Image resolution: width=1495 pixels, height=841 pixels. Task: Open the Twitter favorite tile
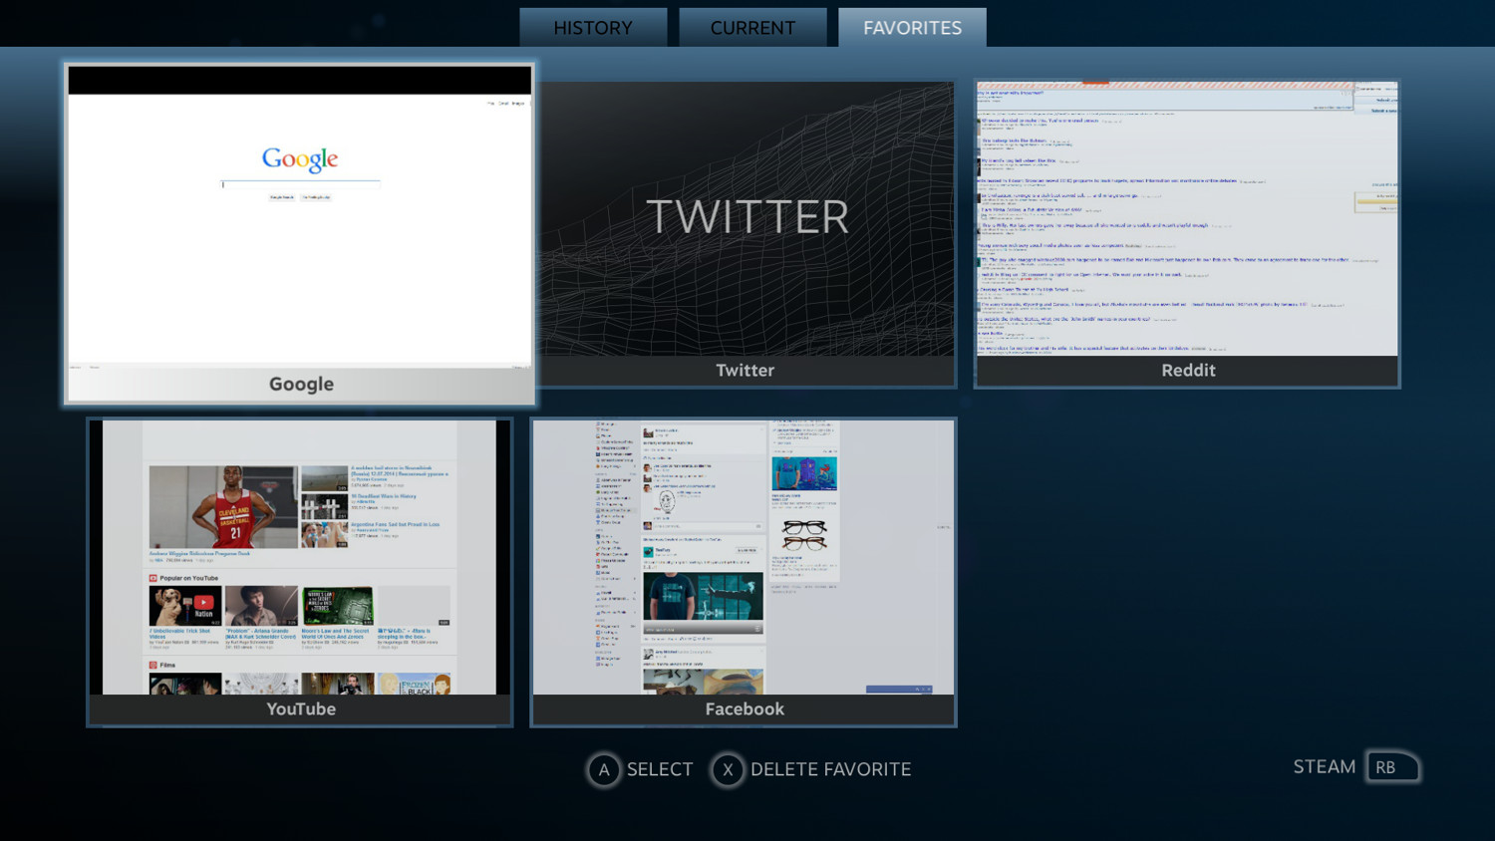pyautogui.click(x=746, y=233)
